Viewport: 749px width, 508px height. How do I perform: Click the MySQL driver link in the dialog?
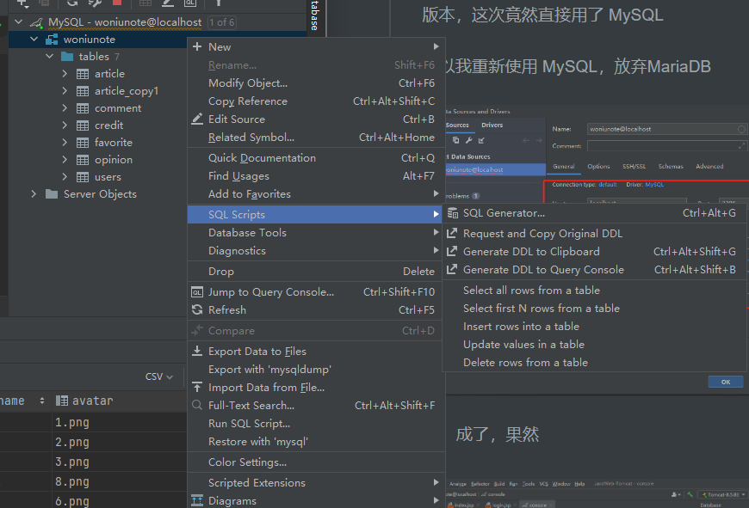(x=654, y=185)
